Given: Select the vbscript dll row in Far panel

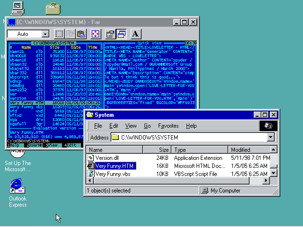Looking at the screenshot, I should (x=55, y=77).
